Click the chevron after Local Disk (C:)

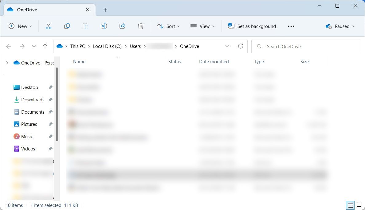pyautogui.click(x=126, y=46)
